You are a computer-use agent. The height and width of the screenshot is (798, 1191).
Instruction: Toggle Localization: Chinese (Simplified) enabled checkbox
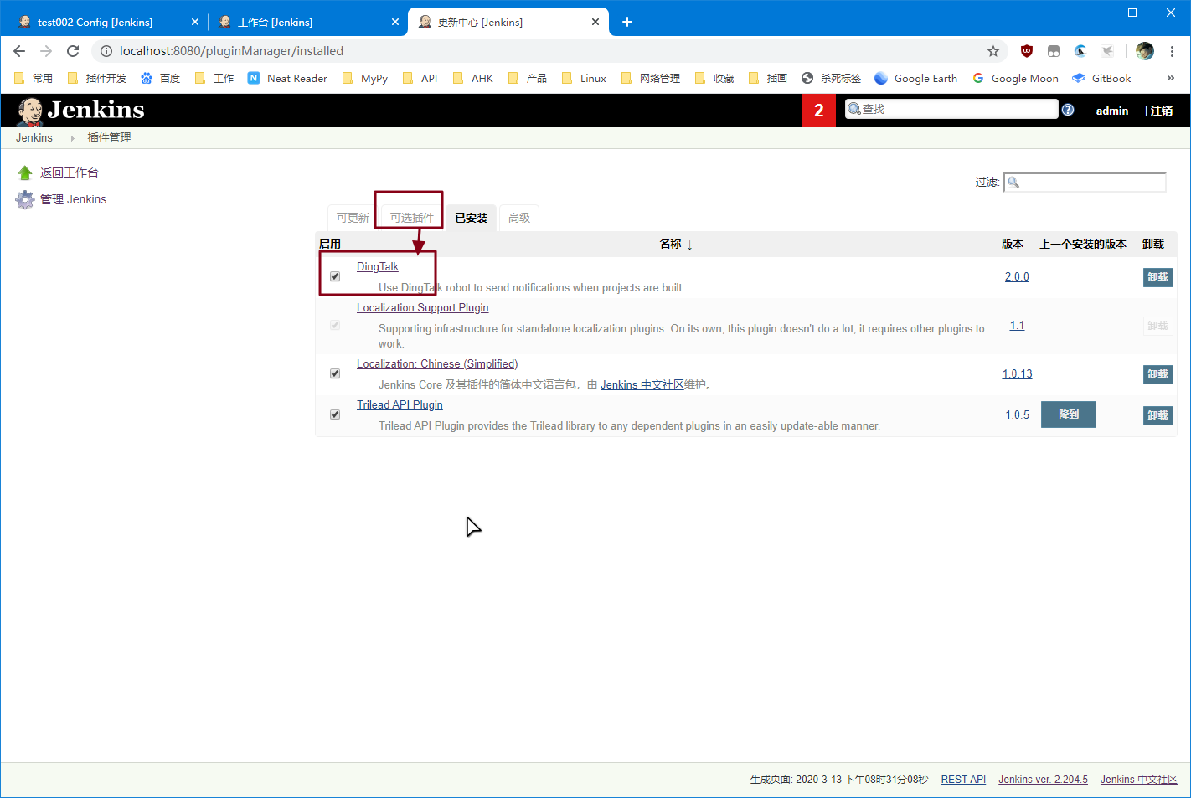[335, 373]
